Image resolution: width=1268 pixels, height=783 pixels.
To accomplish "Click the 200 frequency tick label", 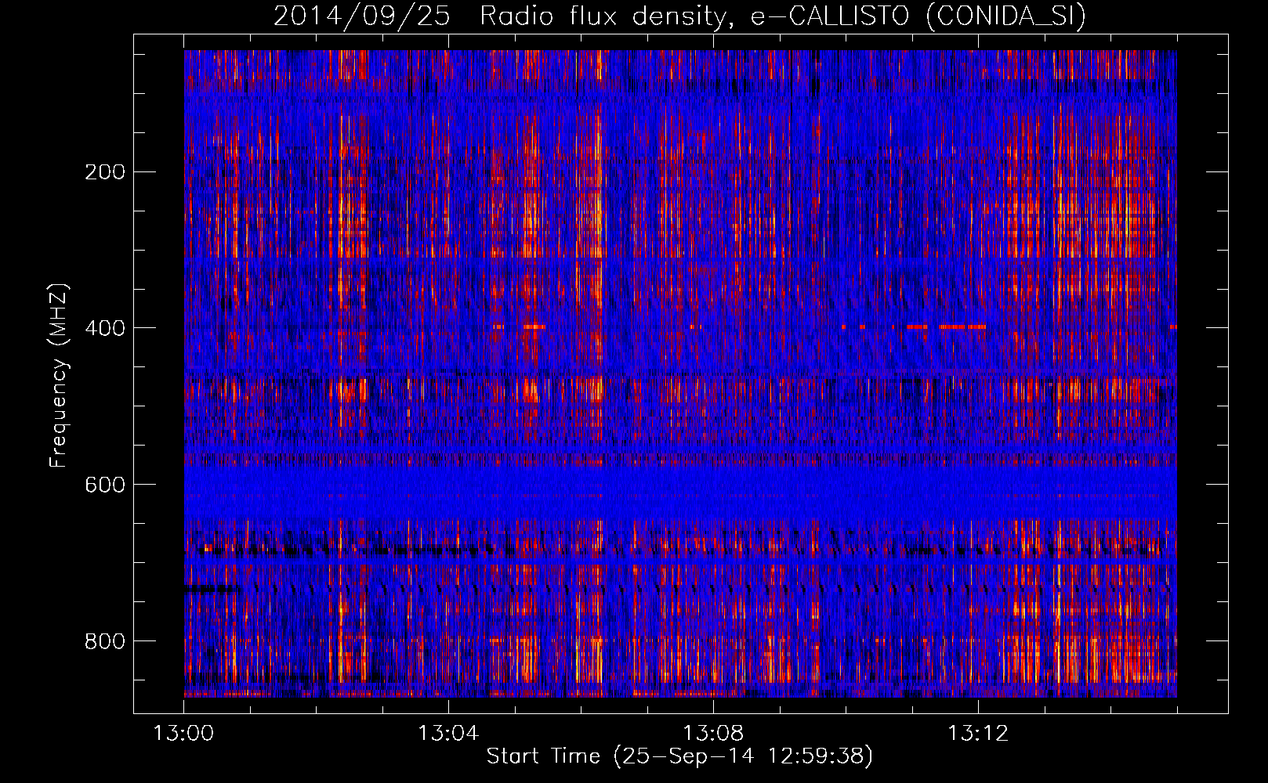I will (105, 172).
